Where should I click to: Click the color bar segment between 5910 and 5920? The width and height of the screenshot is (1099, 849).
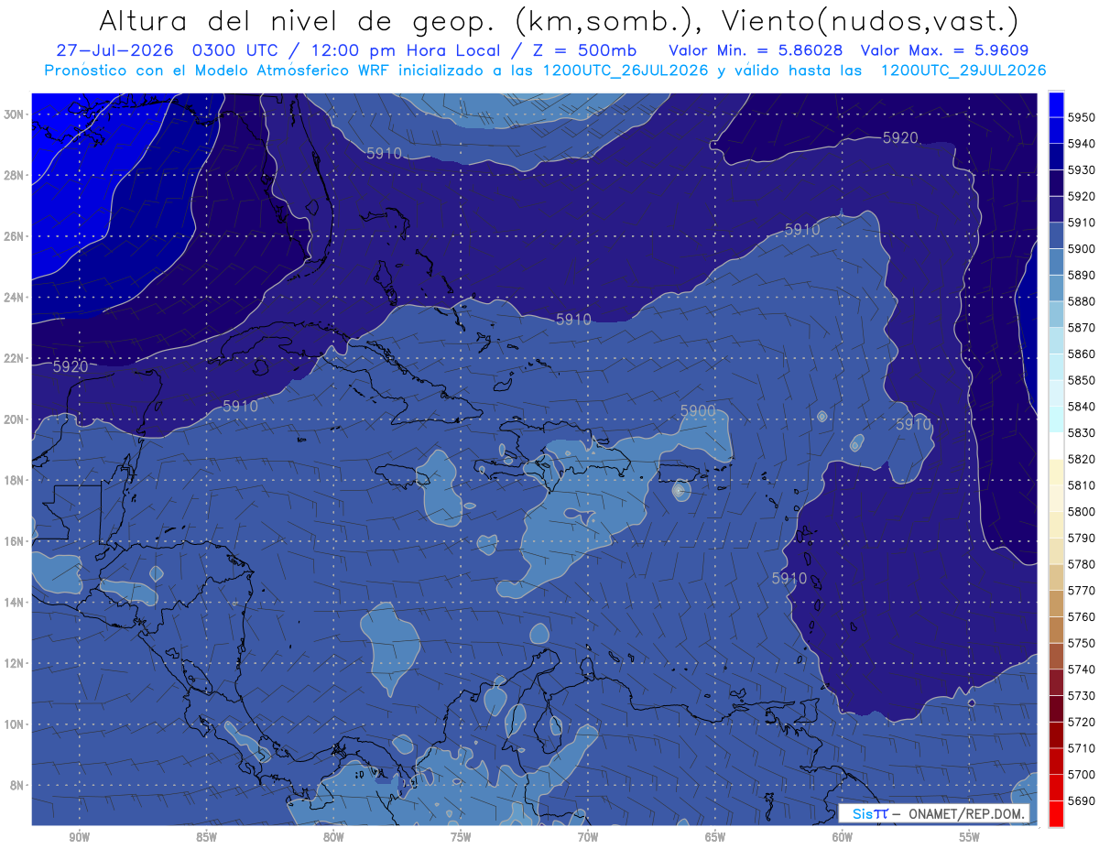[1056, 210]
